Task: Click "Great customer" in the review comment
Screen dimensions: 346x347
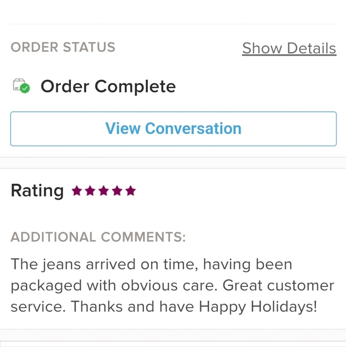Action: (278, 286)
